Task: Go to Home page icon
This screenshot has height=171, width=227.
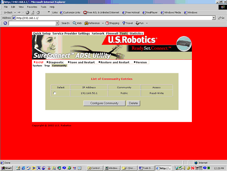Action: click(x=38, y=13)
